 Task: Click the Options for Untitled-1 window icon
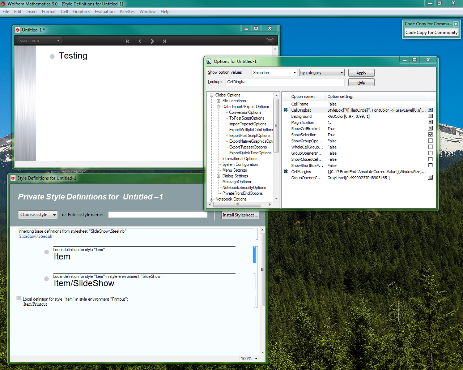pos(209,61)
